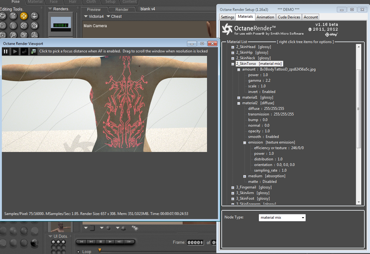Viewport: 370px width, 254px height.
Task: Expand the 3_SkinArm material node
Action: coord(233,193)
